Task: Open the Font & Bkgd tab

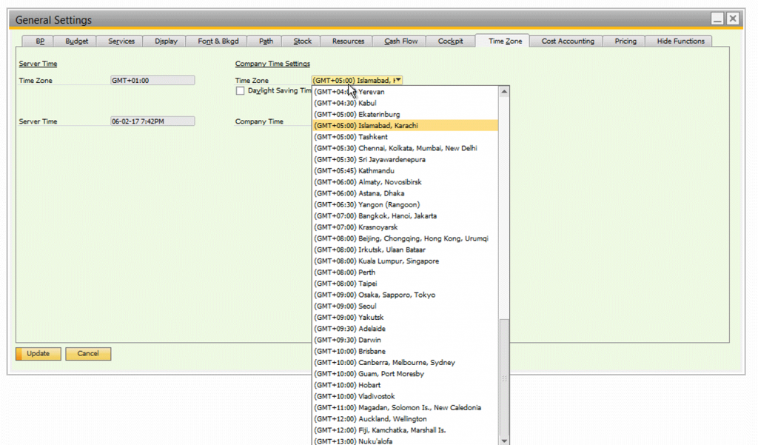Action: pyautogui.click(x=216, y=41)
